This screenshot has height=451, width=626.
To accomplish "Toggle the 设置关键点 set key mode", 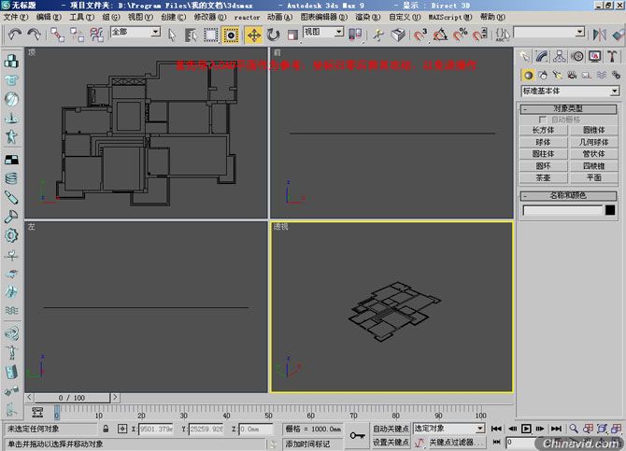I will (x=391, y=443).
